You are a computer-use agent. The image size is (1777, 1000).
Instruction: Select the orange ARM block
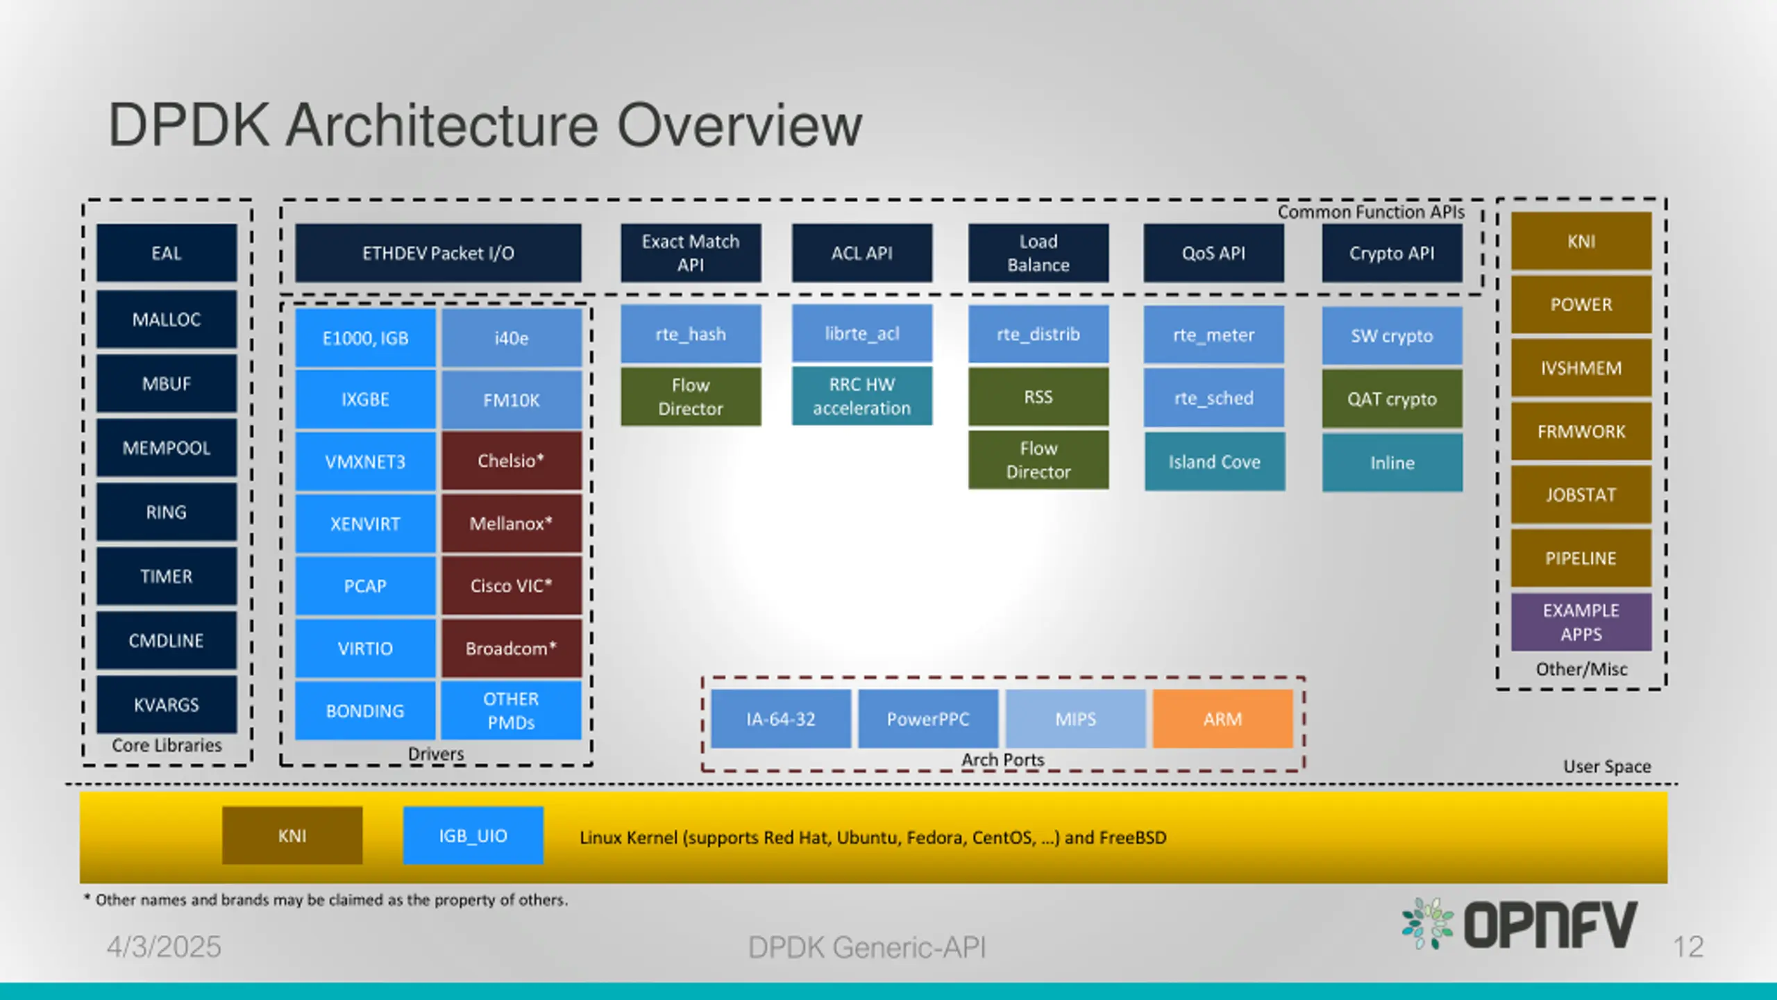(x=1222, y=719)
